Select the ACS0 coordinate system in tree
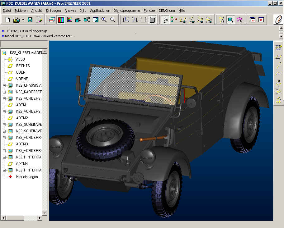Image resolution: width=284 pixels, height=228 pixels. tap(20, 59)
